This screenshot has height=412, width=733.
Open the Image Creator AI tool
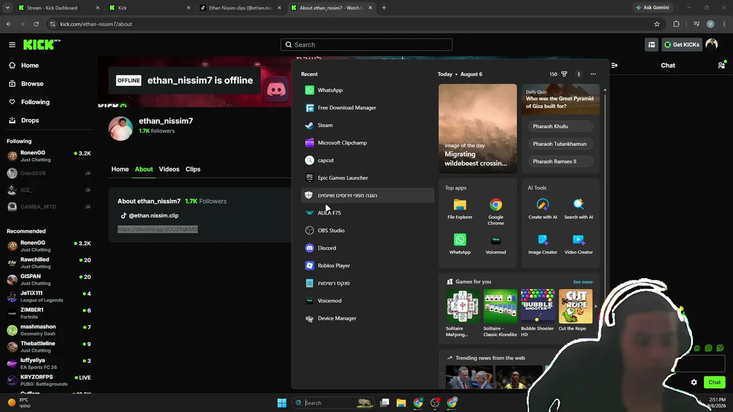point(543,244)
